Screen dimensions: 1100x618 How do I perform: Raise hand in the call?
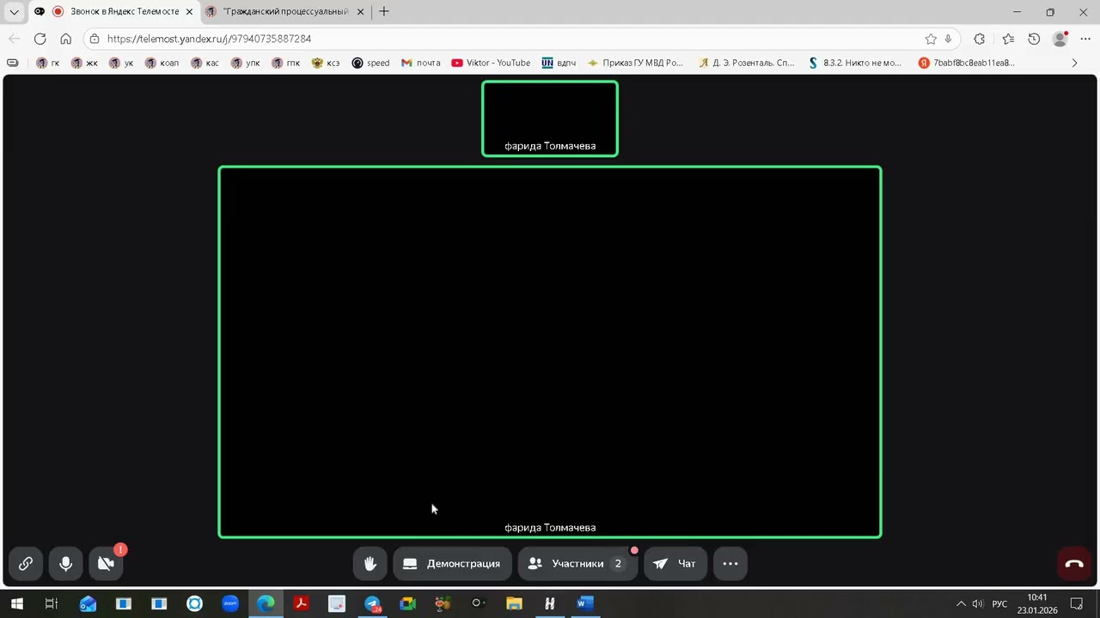[370, 564]
